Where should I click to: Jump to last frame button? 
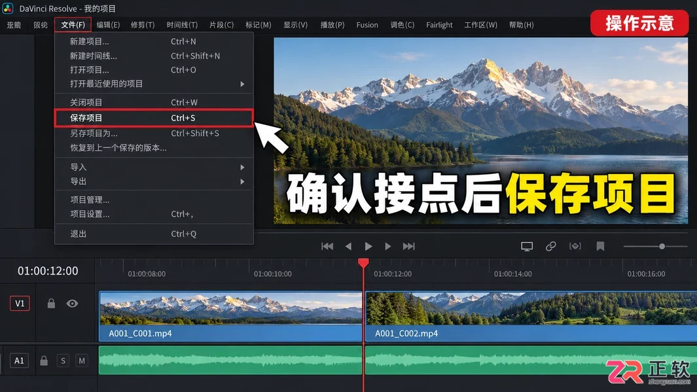tap(408, 246)
